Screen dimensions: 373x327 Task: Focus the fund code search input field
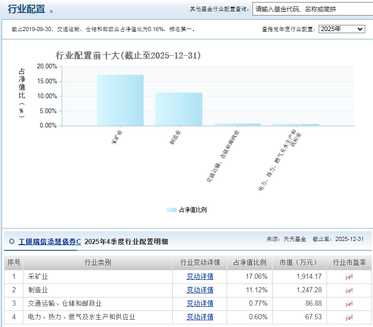pos(312,9)
